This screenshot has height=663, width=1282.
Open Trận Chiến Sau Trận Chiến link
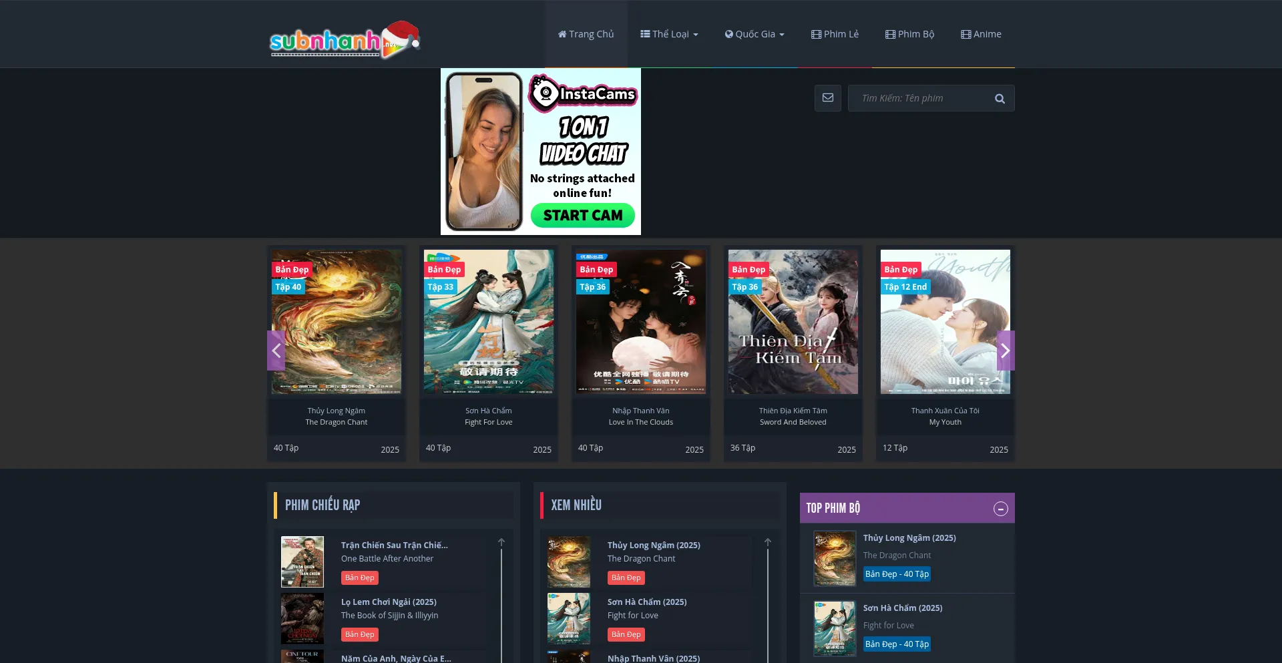click(394, 545)
